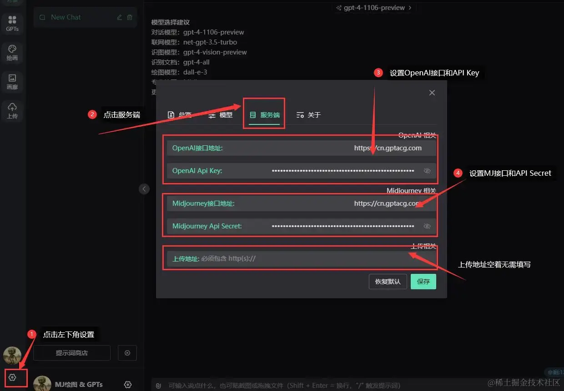Reveal the Midjourney Api Secret
564x391 pixels.
(x=427, y=226)
